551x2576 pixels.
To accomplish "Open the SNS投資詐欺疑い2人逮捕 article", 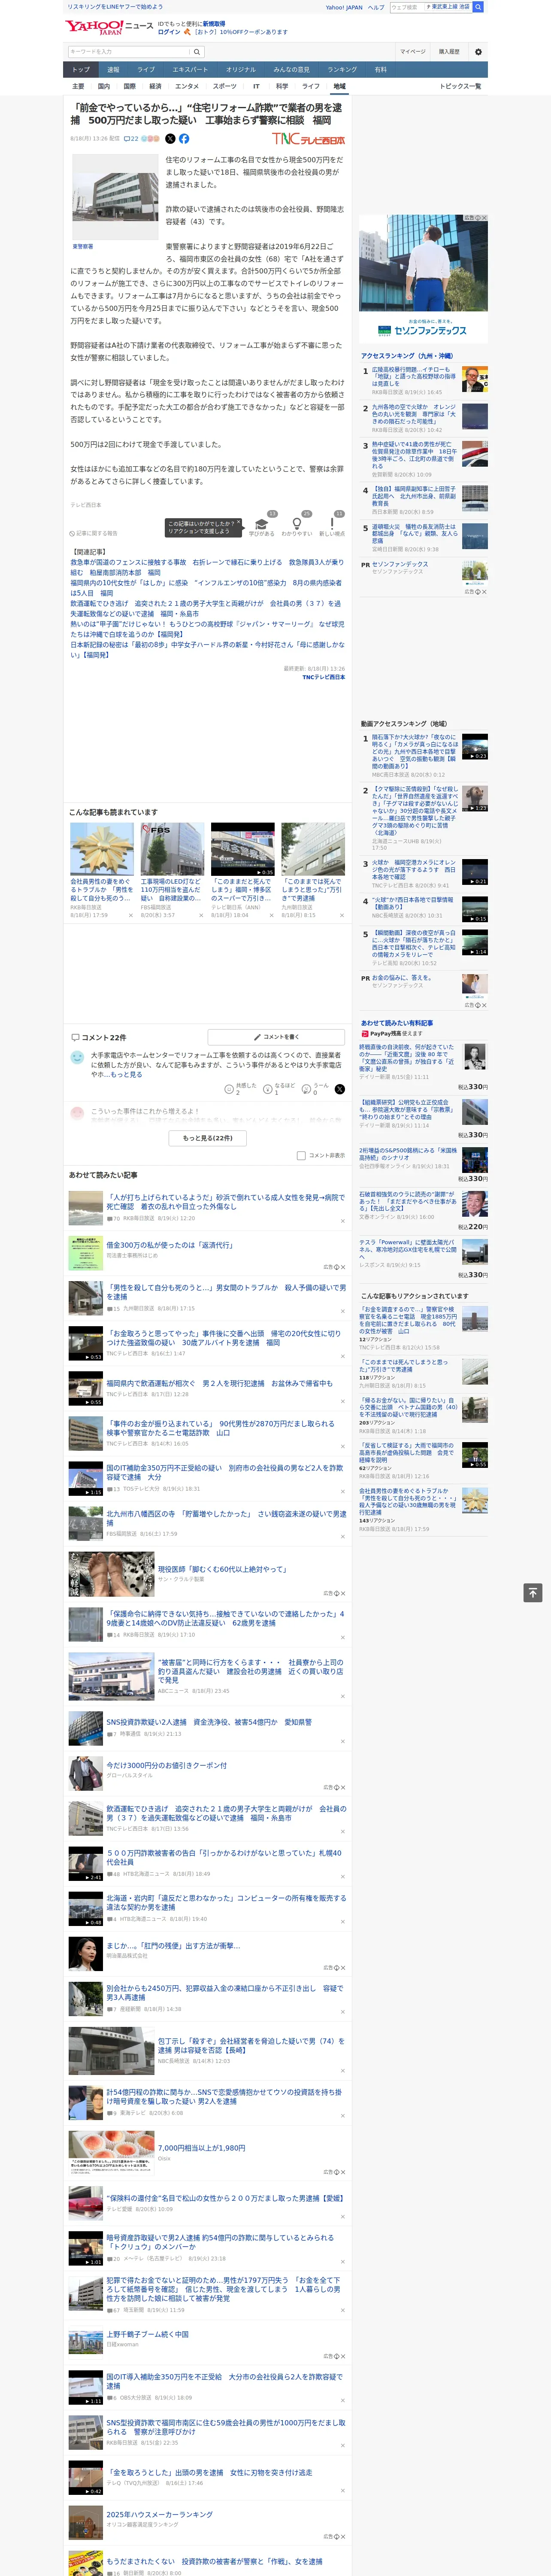I will coord(209,1722).
